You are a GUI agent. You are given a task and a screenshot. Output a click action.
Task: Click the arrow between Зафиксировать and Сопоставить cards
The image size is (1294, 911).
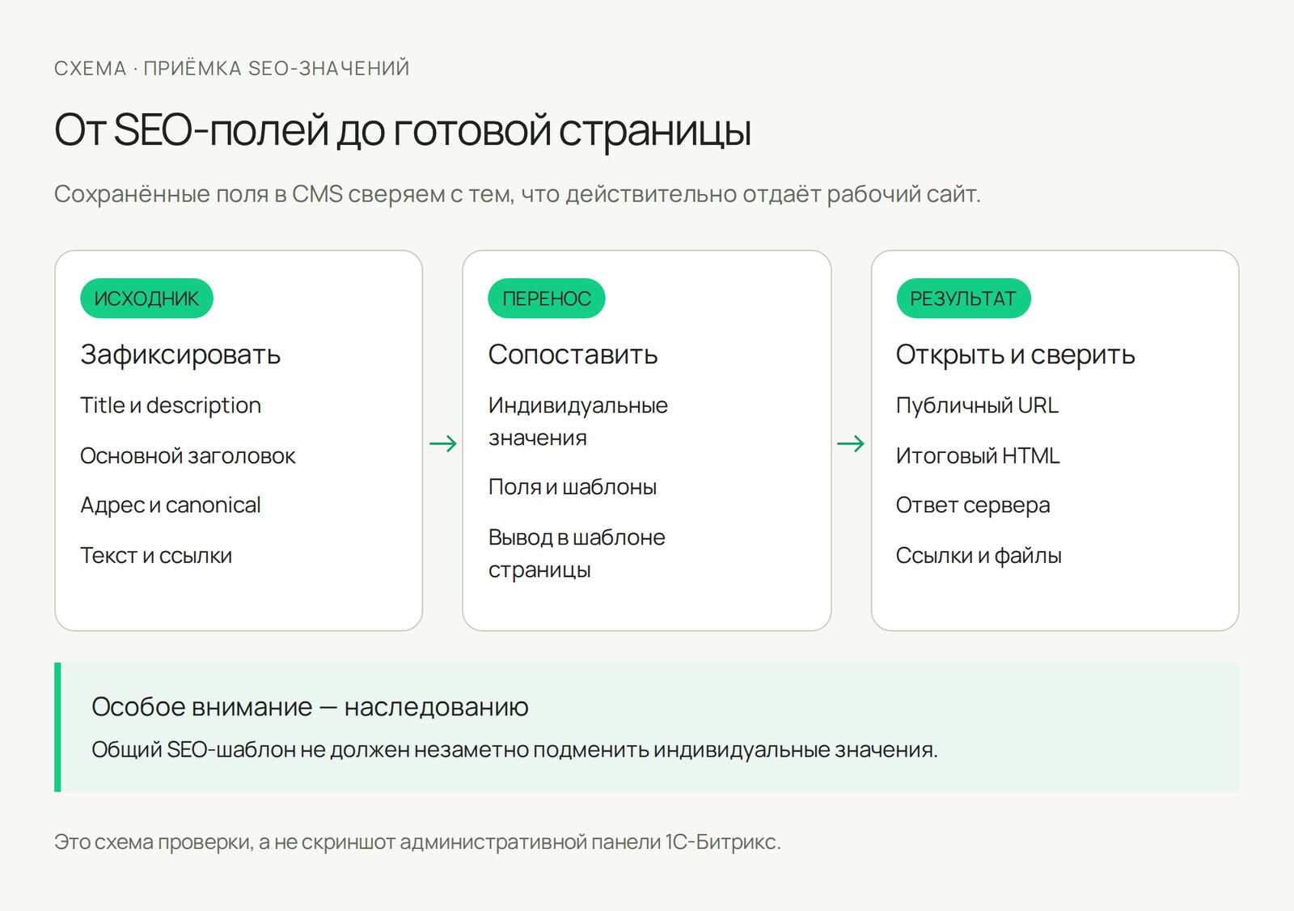(442, 443)
